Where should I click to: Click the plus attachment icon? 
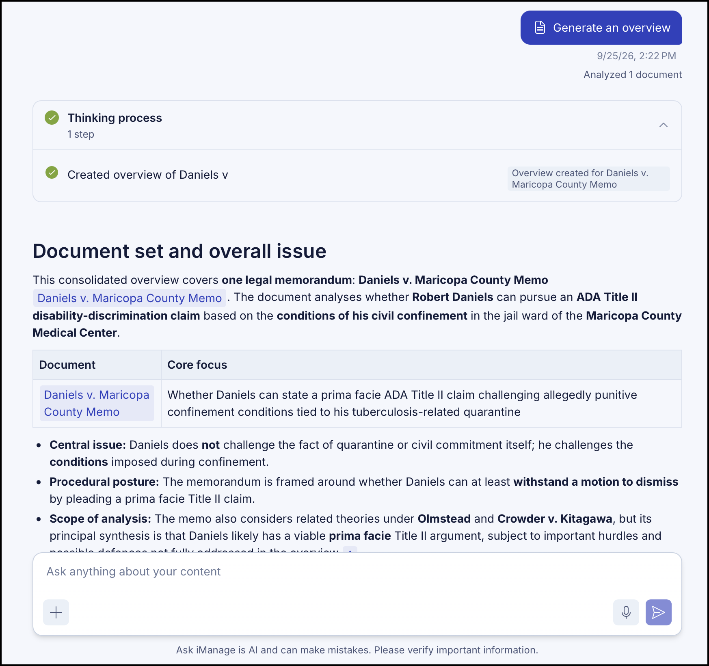click(x=56, y=612)
